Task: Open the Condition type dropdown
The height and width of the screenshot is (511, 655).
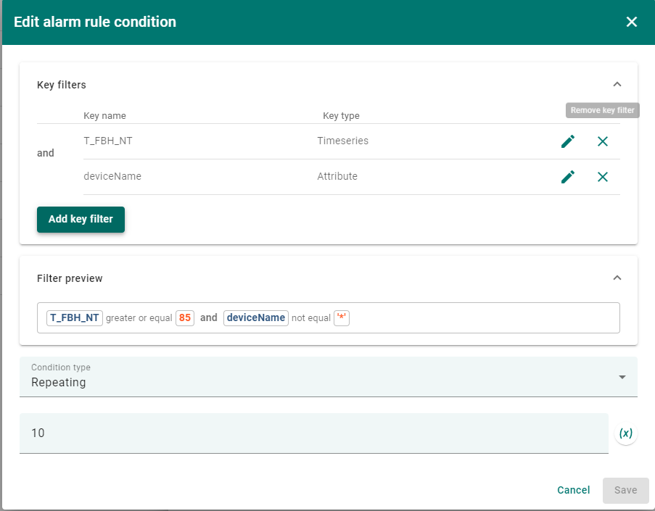Action: (x=622, y=377)
